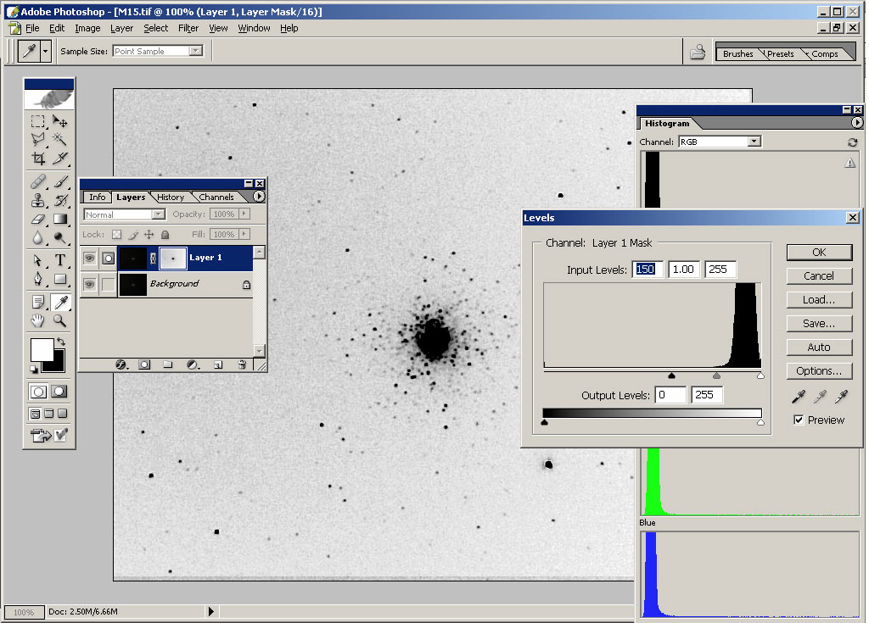869x623 pixels.
Task: Refresh the Histogram panel
Action: pyautogui.click(x=852, y=142)
